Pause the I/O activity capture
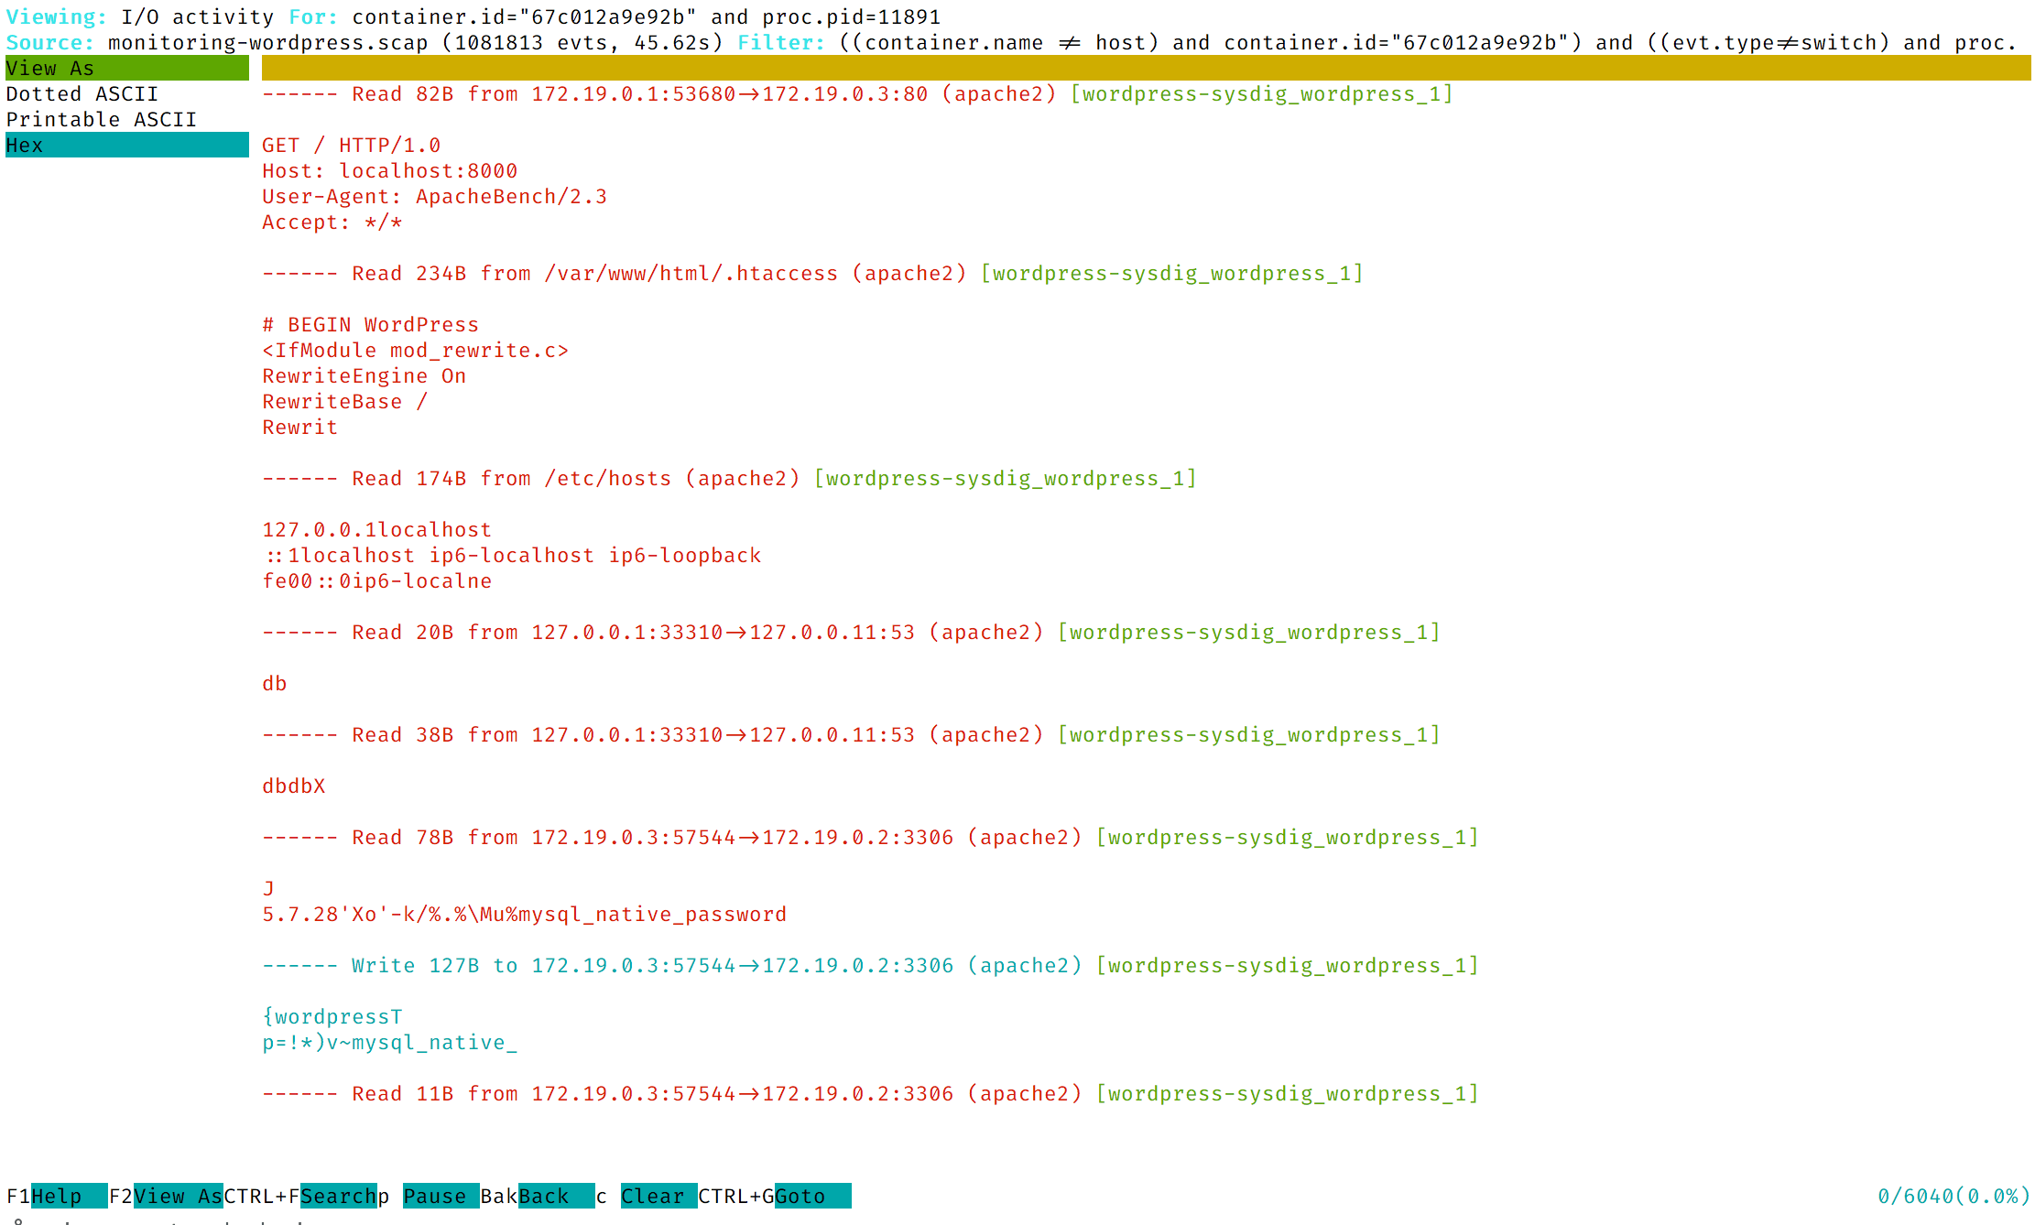 [x=441, y=1196]
